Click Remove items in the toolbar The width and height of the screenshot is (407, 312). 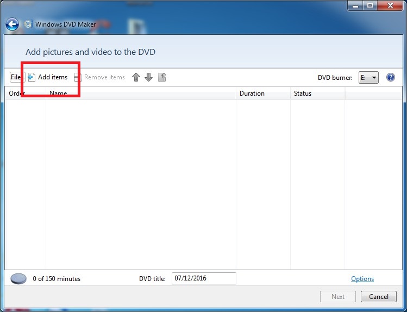(x=99, y=77)
